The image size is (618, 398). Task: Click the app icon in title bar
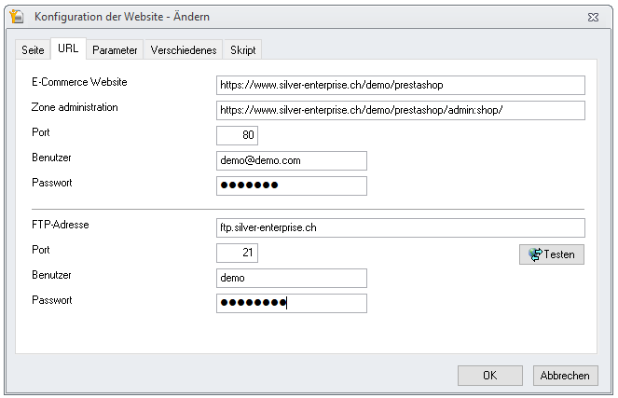click(17, 17)
